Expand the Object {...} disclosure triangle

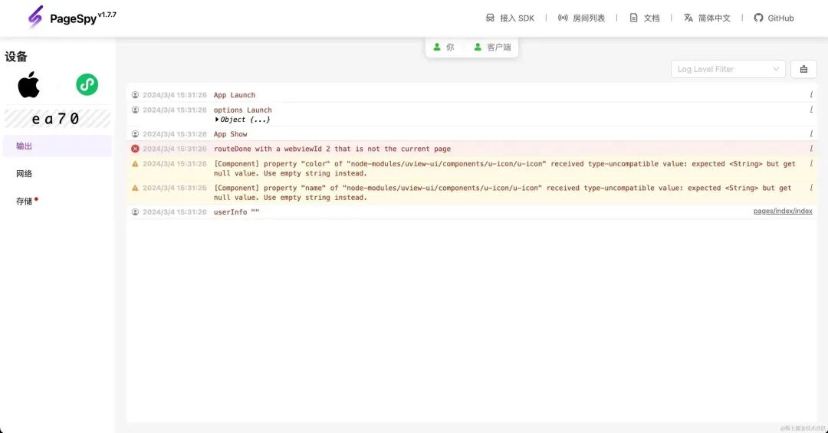click(x=218, y=120)
